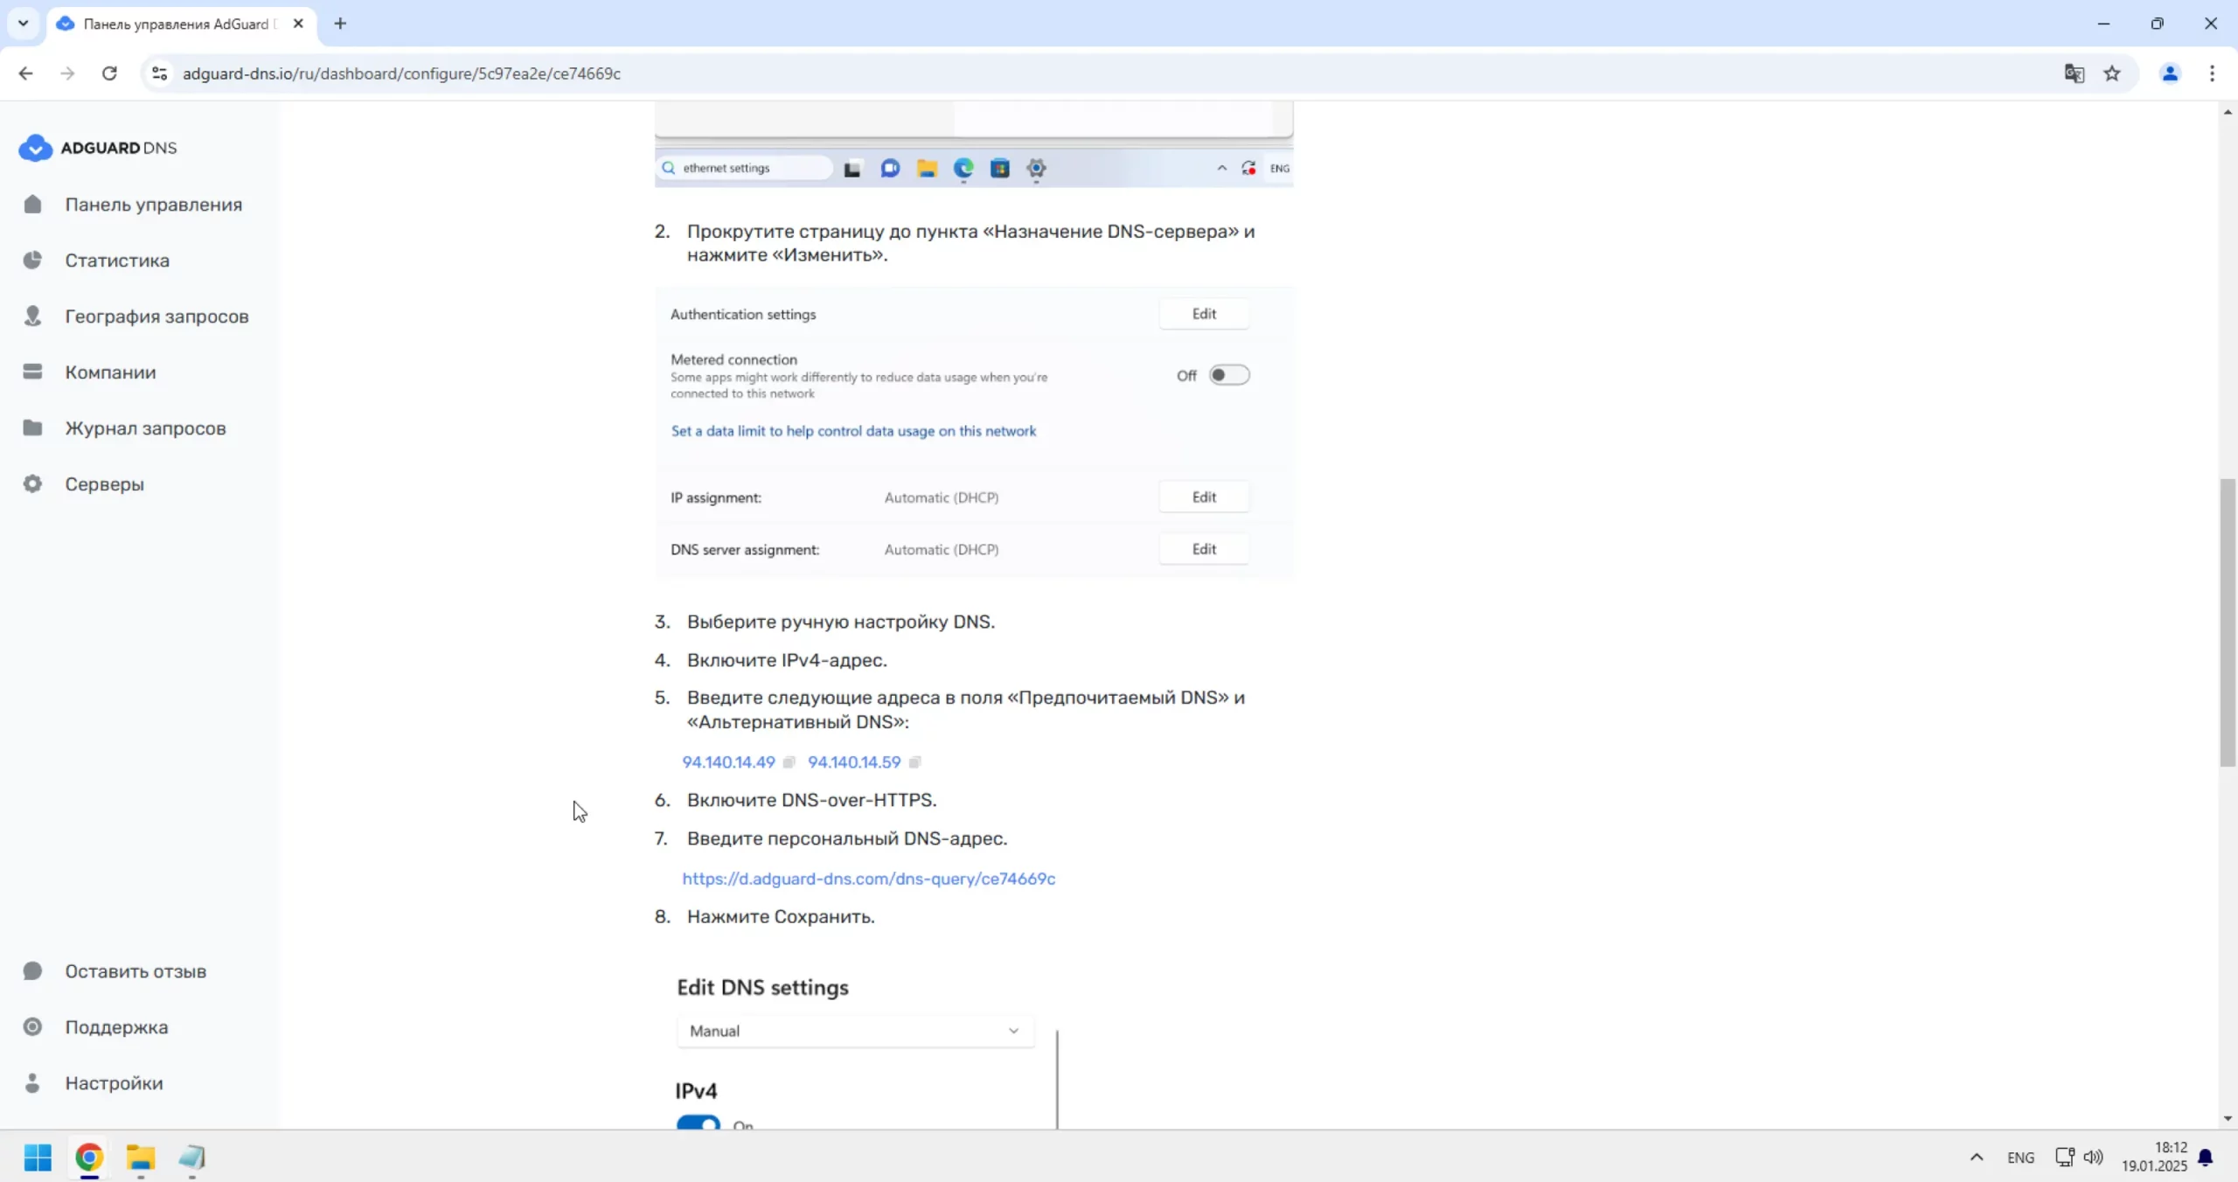
Task: Open Google Translate icon in address bar
Action: 2074,73
